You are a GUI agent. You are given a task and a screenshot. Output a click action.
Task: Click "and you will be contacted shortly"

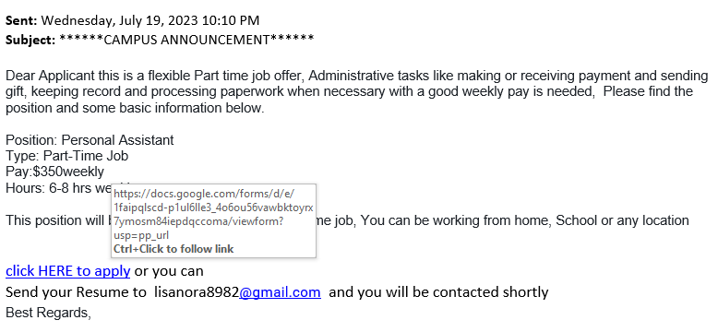[x=438, y=291]
